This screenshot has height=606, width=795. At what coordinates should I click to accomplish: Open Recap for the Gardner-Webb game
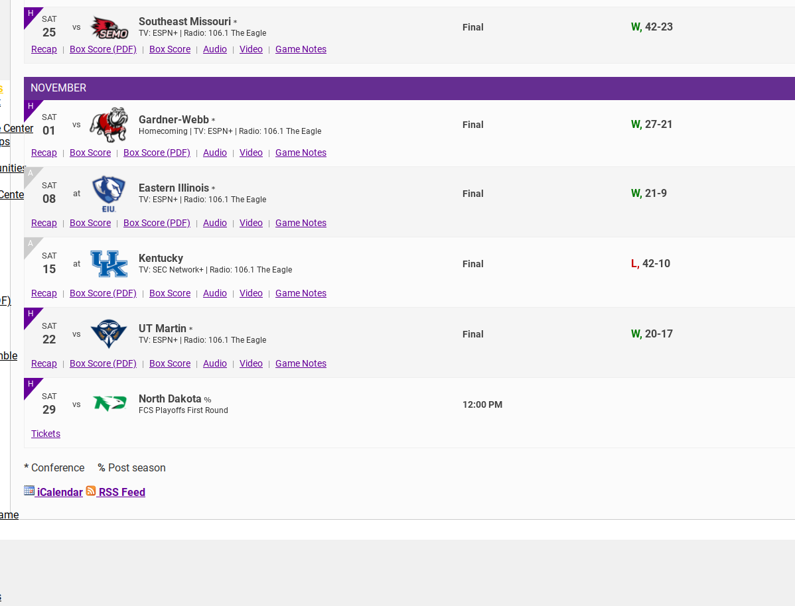point(44,152)
